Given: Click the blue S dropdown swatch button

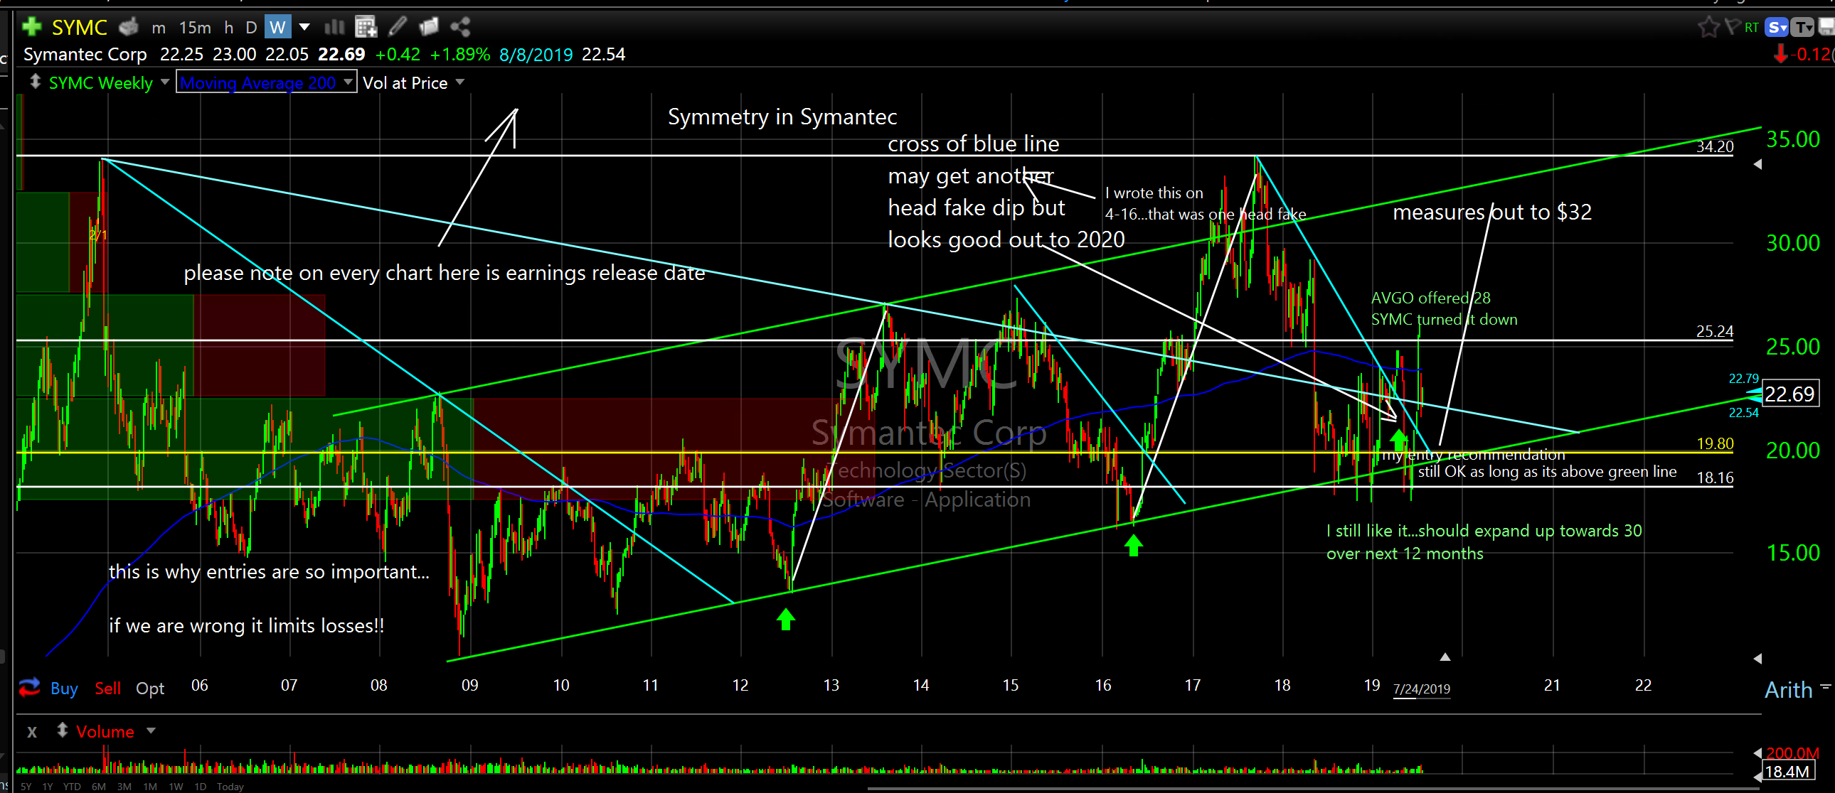Looking at the screenshot, I should click(1778, 27).
